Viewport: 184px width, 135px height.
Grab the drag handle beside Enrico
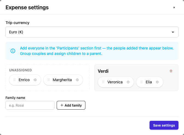pos(15,80)
